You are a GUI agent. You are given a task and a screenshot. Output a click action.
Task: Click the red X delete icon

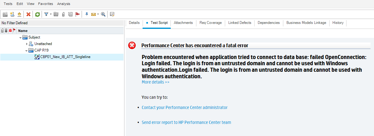click(28, 15)
